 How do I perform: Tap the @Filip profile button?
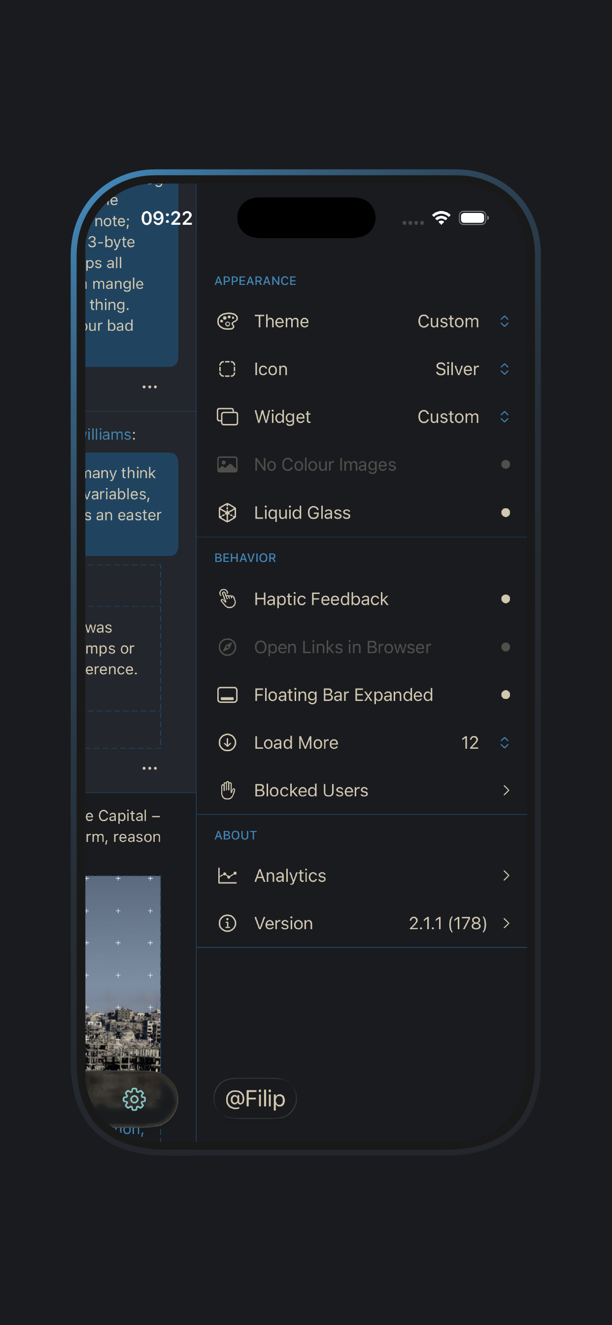coord(255,1099)
